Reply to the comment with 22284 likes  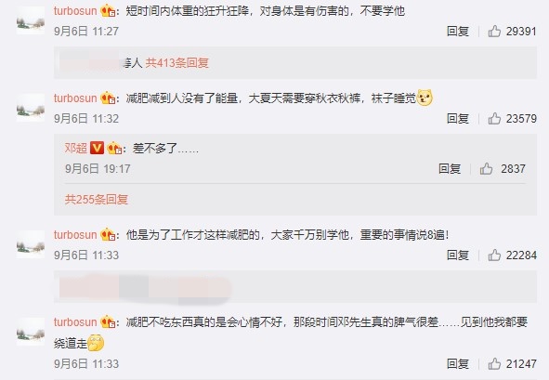pos(458,256)
